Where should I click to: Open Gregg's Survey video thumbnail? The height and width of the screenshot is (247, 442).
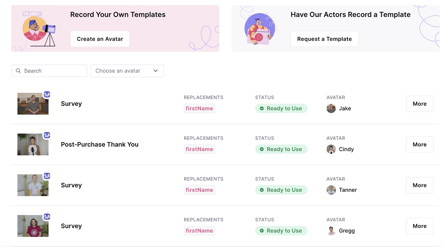point(33,226)
